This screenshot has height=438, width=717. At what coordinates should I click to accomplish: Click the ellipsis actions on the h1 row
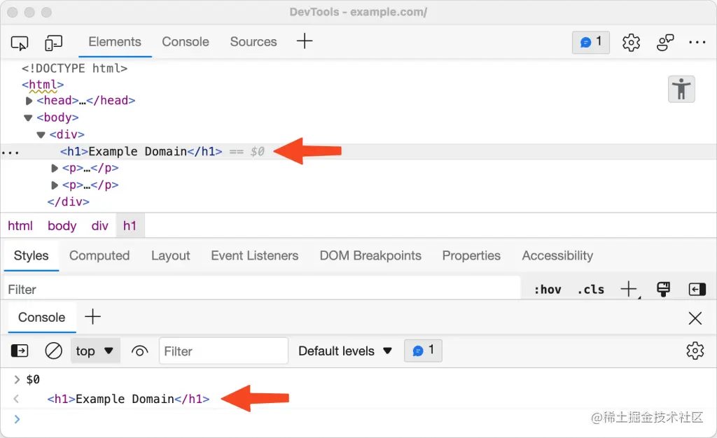click(x=10, y=153)
